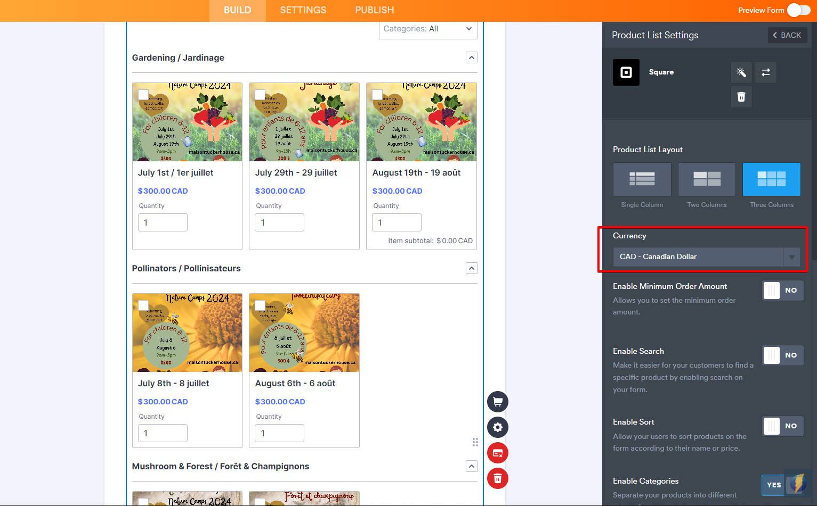The width and height of the screenshot is (817, 506).
Task: Click the August 6th pollinators image thumbnail
Action: [304, 333]
